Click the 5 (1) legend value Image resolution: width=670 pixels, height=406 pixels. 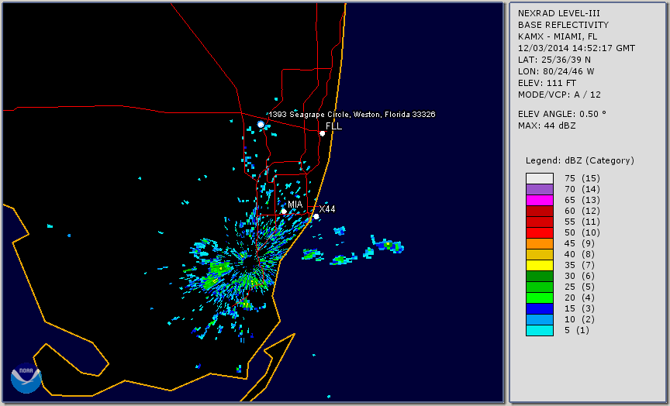(577, 330)
